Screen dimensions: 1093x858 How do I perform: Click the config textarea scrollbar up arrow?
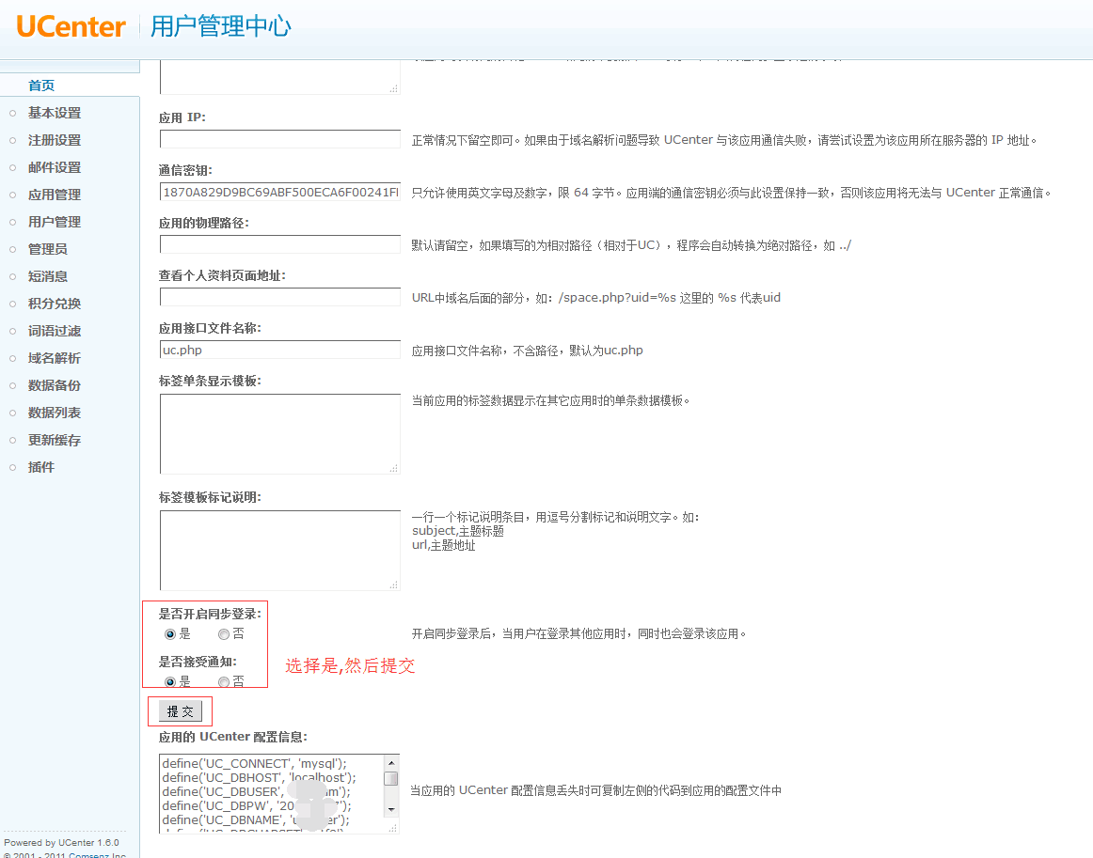point(391,762)
